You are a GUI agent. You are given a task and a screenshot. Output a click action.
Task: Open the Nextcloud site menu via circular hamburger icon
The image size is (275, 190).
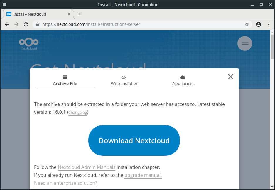(x=244, y=43)
